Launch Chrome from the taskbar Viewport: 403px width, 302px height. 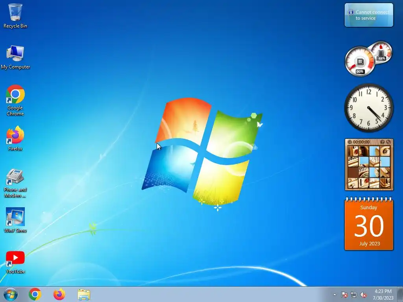pos(35,294)
